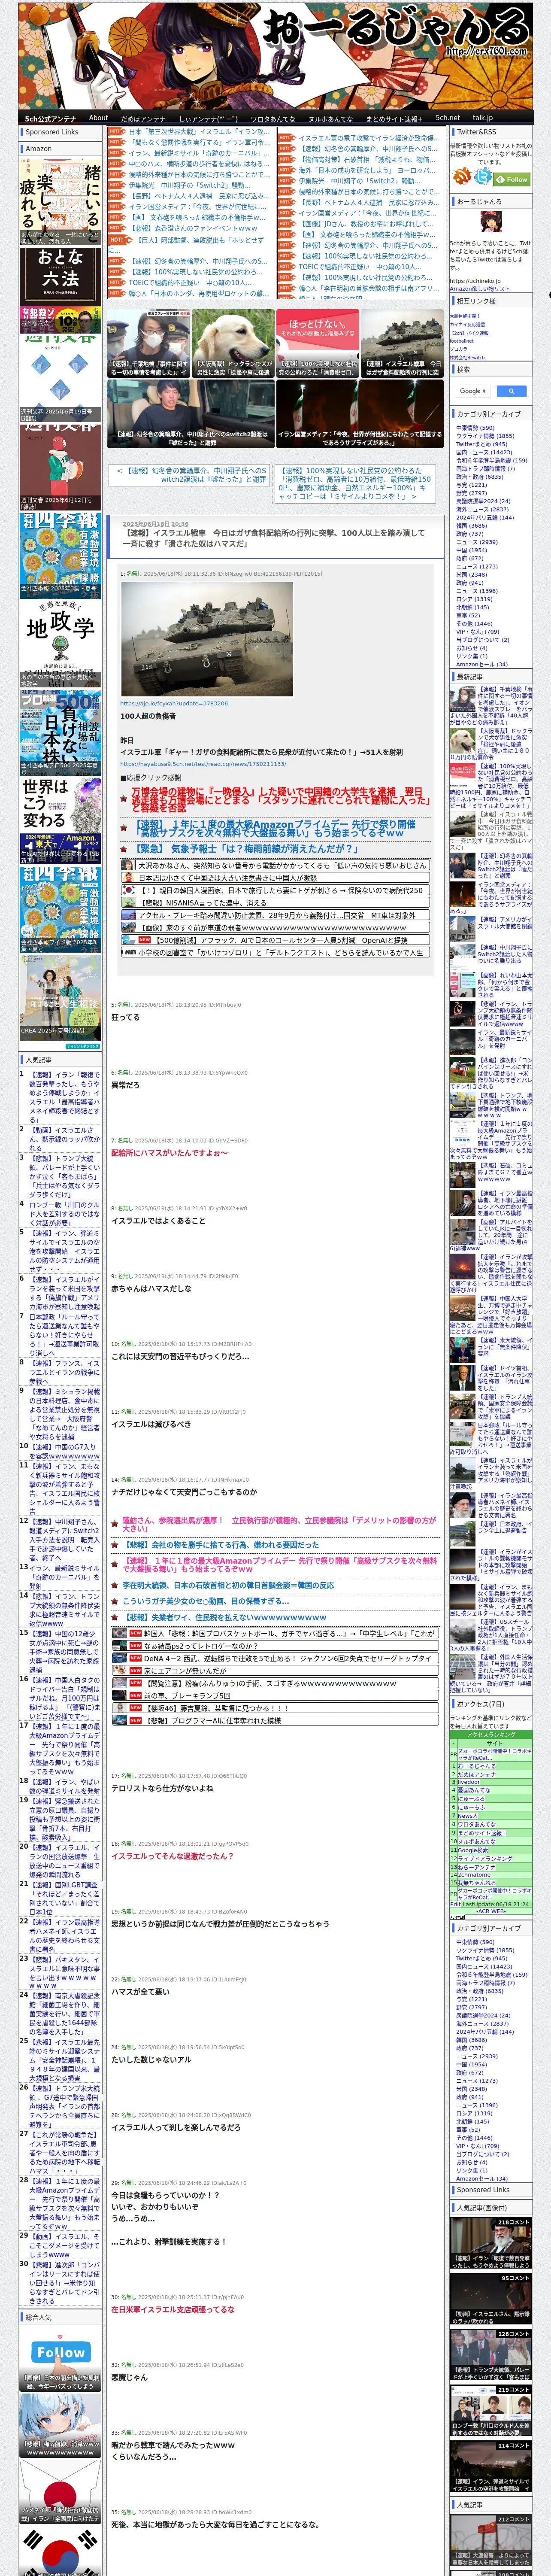Screen dimensions: 551x2576
Task: Open the 株式会社Bewitch link
Action: tap(466, 357)
